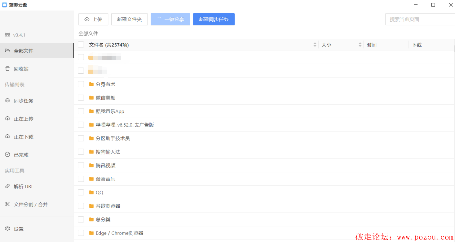This screenshot has height=242, width=455.
Task: Click the folder icon of Edge / Chrome浏览器
Action: (91, 233)
